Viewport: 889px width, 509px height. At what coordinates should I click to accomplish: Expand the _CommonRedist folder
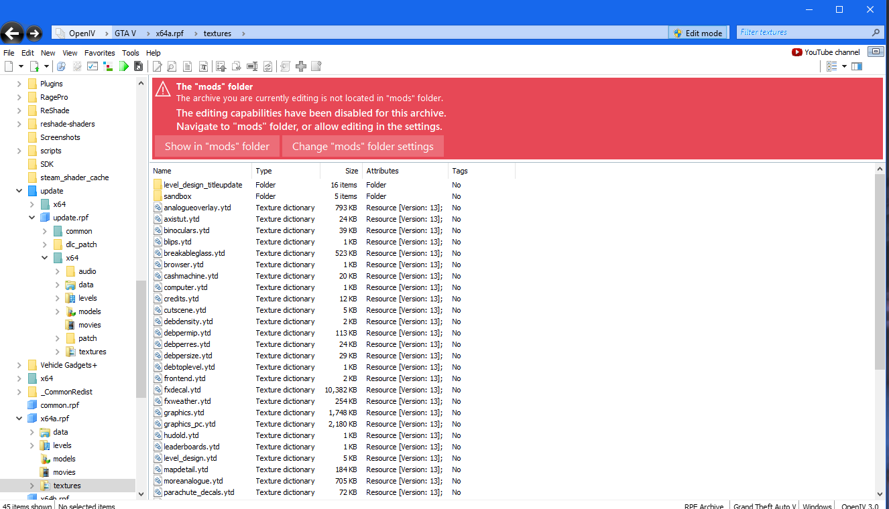click(19, 392)
